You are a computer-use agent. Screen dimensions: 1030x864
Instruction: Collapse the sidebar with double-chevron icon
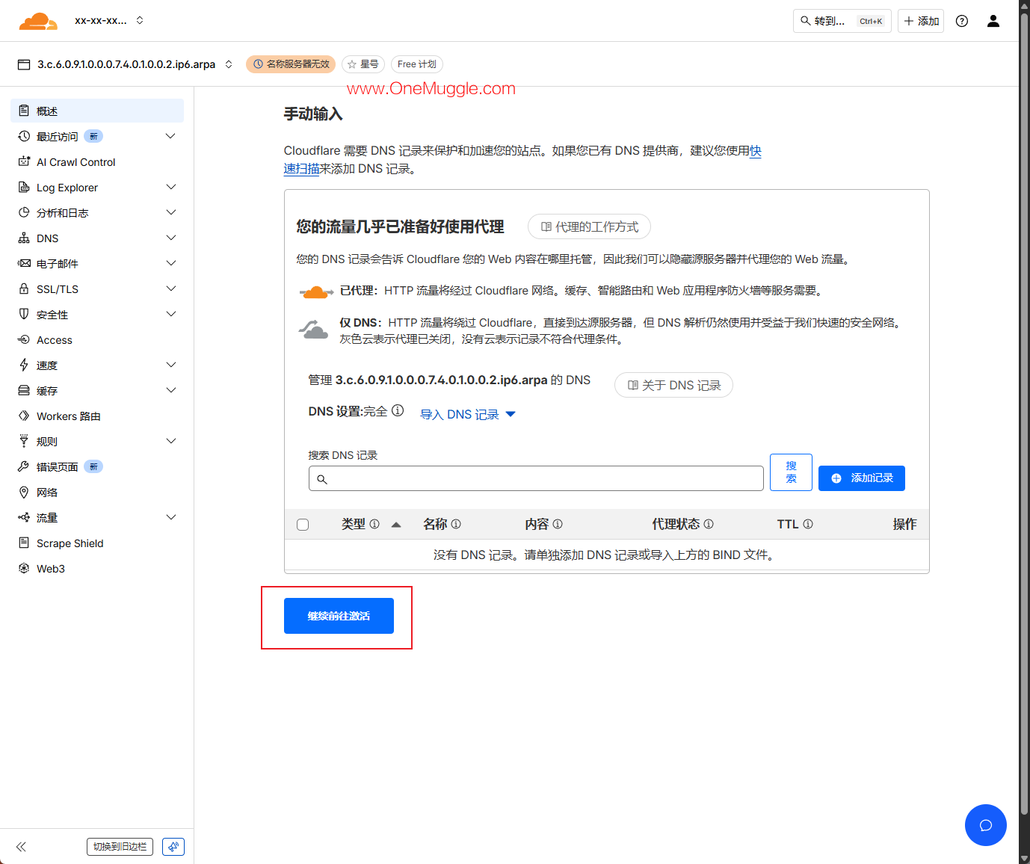click(21, 847)
